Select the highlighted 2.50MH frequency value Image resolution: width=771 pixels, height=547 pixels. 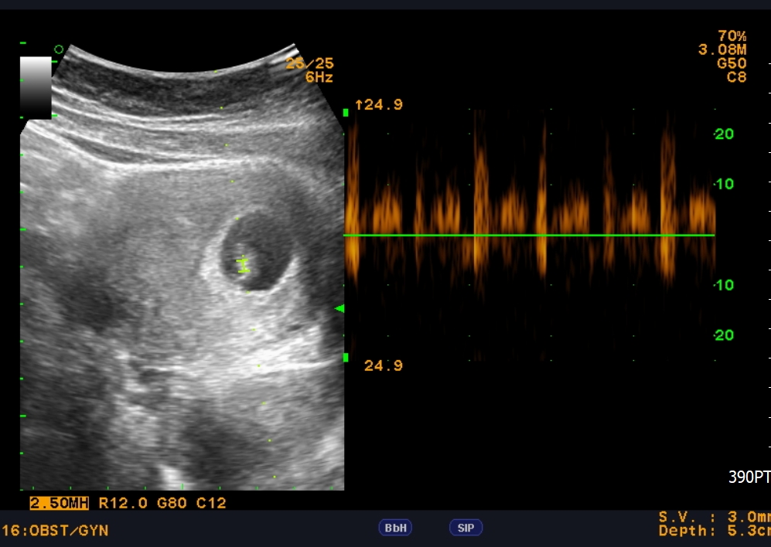tap(59, 503)
